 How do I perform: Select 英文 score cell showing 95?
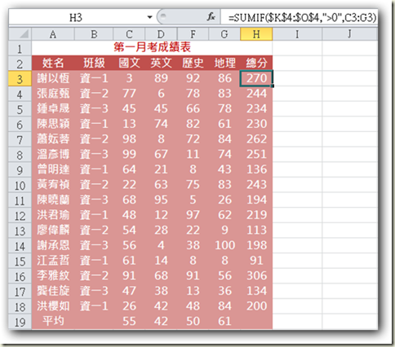[161, 200]
